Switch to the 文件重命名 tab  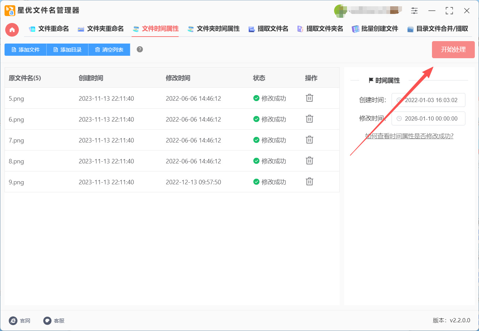[x=49, y=29]
